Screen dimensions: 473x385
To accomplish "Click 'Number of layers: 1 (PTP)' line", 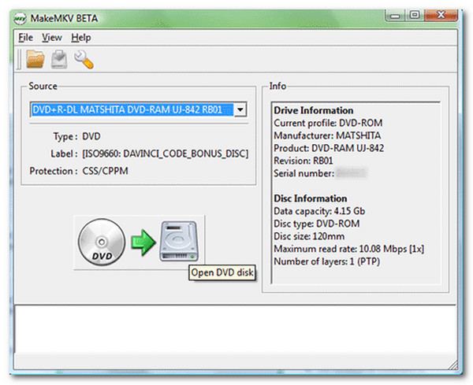I will [x=326, y=261].
